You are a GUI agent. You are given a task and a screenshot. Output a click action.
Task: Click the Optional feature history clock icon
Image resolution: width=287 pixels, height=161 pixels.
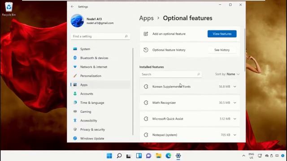point(146,50)
